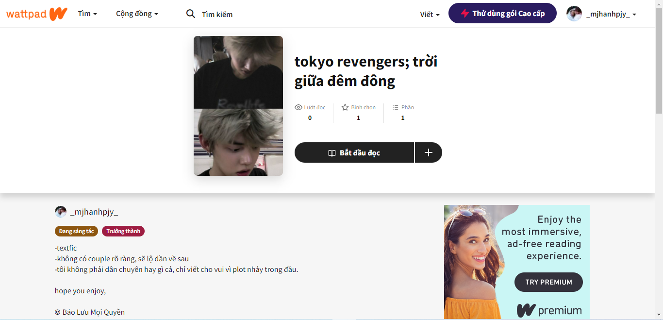Click the search magnifier icon
663x320 pixels.
click(191, 14)
